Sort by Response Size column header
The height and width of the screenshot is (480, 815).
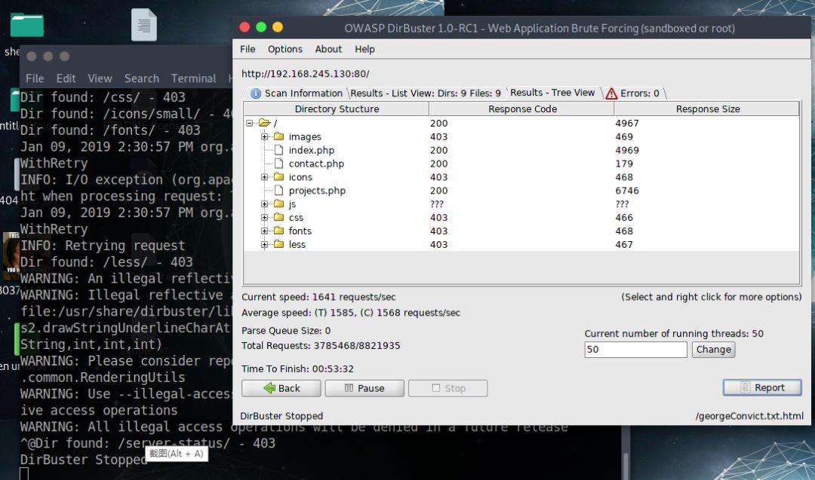pos(707,109)
